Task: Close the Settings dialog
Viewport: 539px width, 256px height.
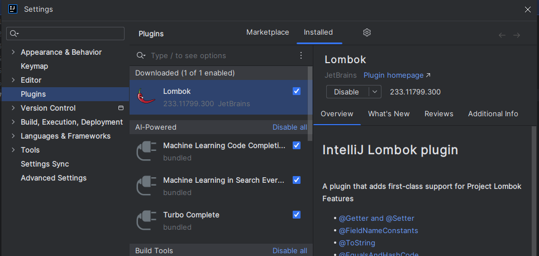Action: [x=528, y=10]
